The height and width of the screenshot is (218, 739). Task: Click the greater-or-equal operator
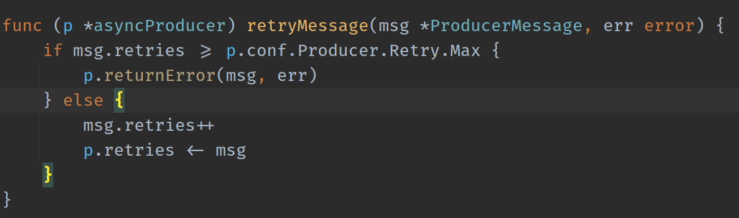point(206,52)
